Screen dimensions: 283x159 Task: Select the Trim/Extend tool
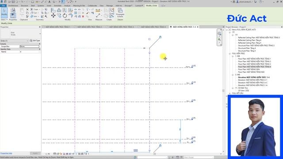(71, 15)
